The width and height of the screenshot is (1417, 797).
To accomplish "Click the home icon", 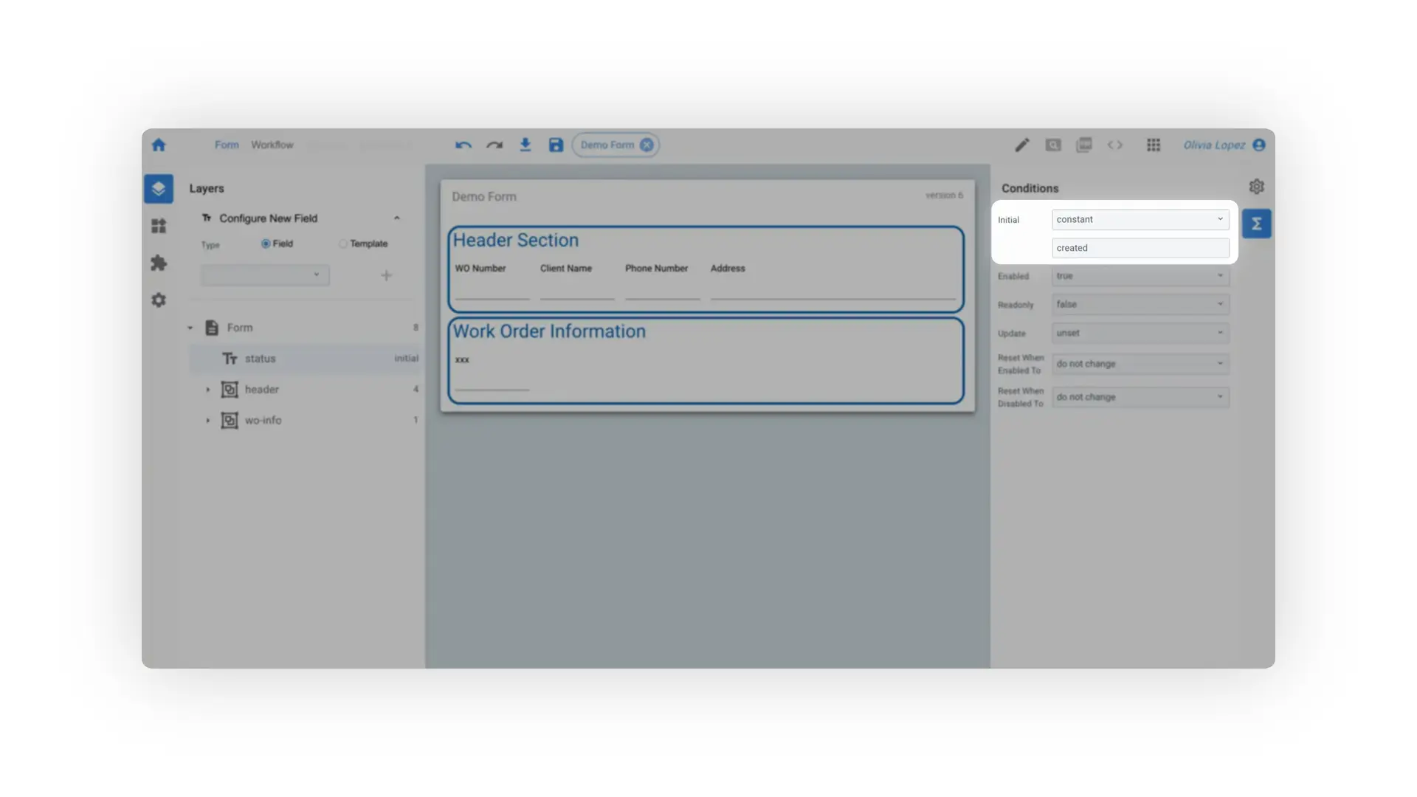I will click(x=158, y=145).
